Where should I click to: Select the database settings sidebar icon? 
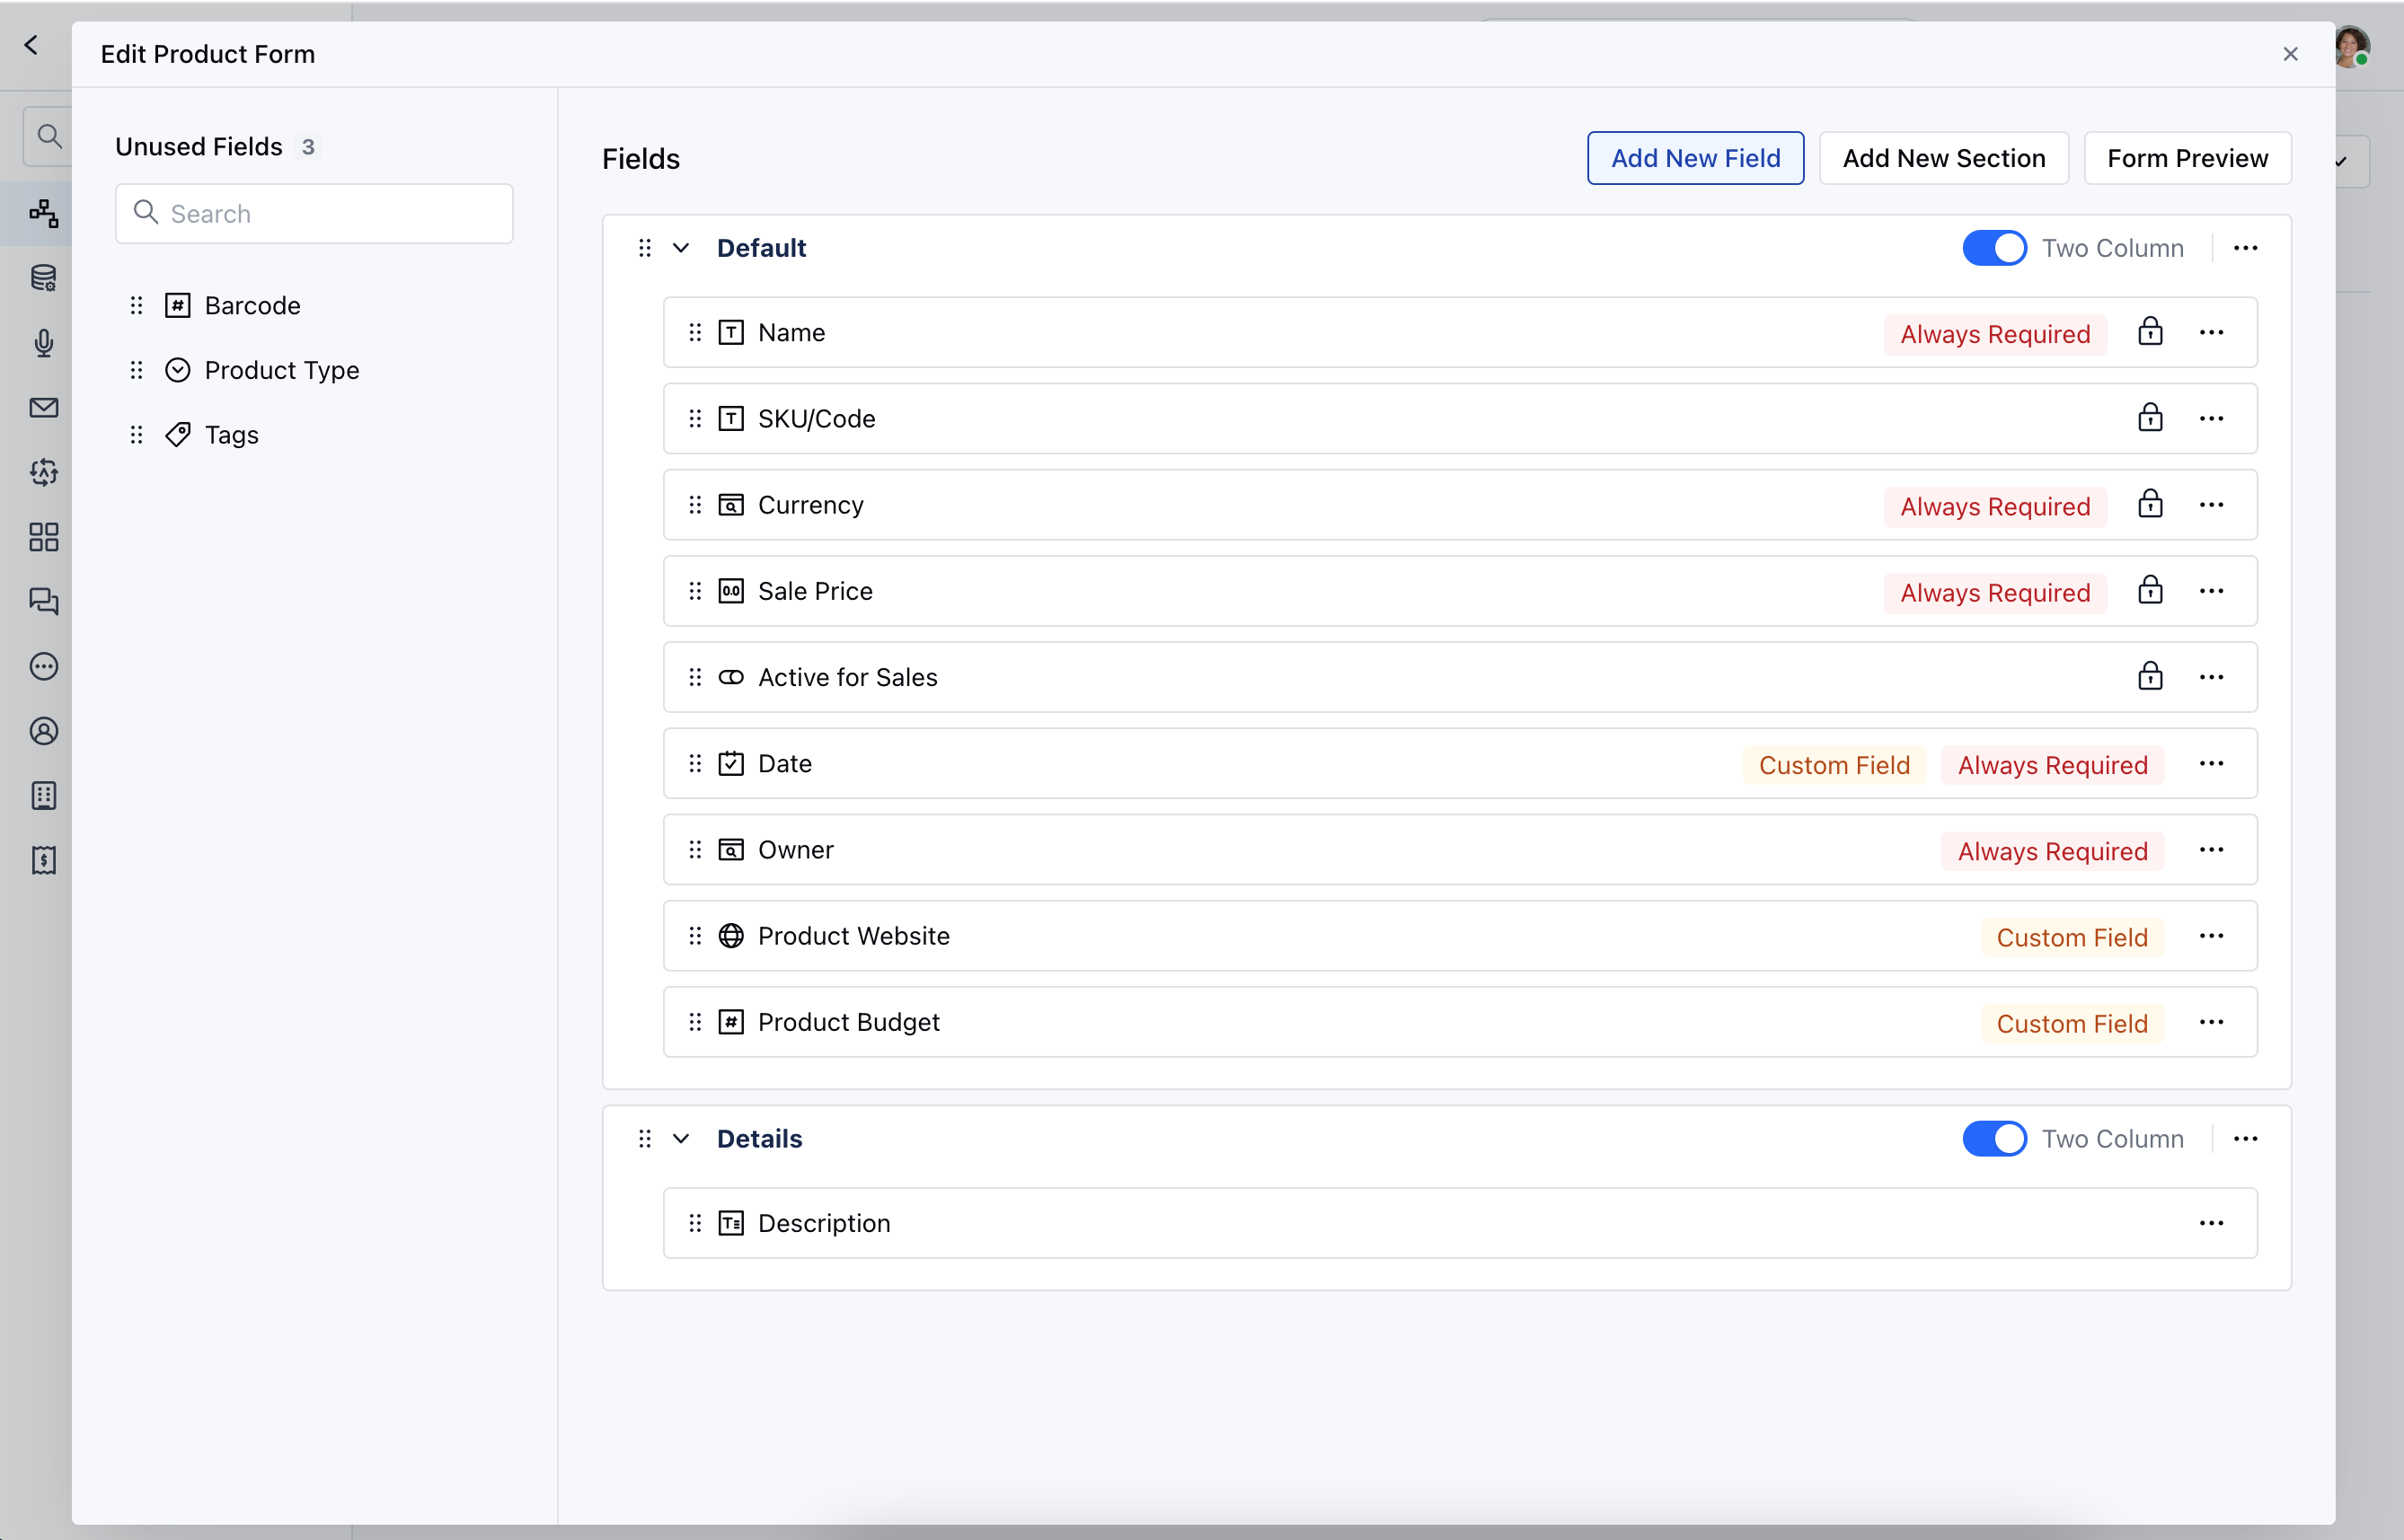(x=44, y=278)
